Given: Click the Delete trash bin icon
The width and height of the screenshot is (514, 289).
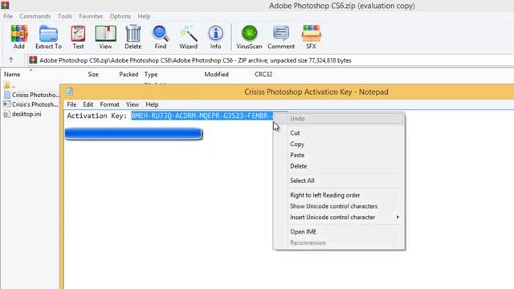Looking at the screenshot, I should pos(133,37).
